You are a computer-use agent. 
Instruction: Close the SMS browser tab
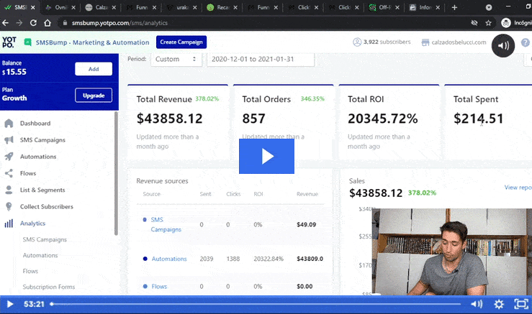coord(33,7)
